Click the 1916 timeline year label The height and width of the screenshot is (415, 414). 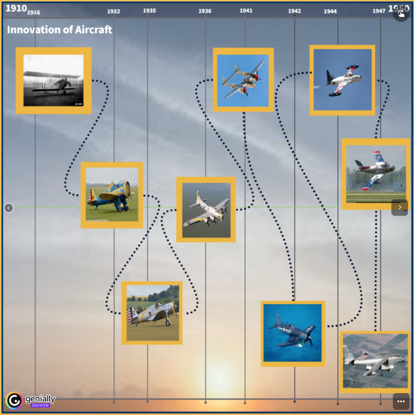point(34,13)
